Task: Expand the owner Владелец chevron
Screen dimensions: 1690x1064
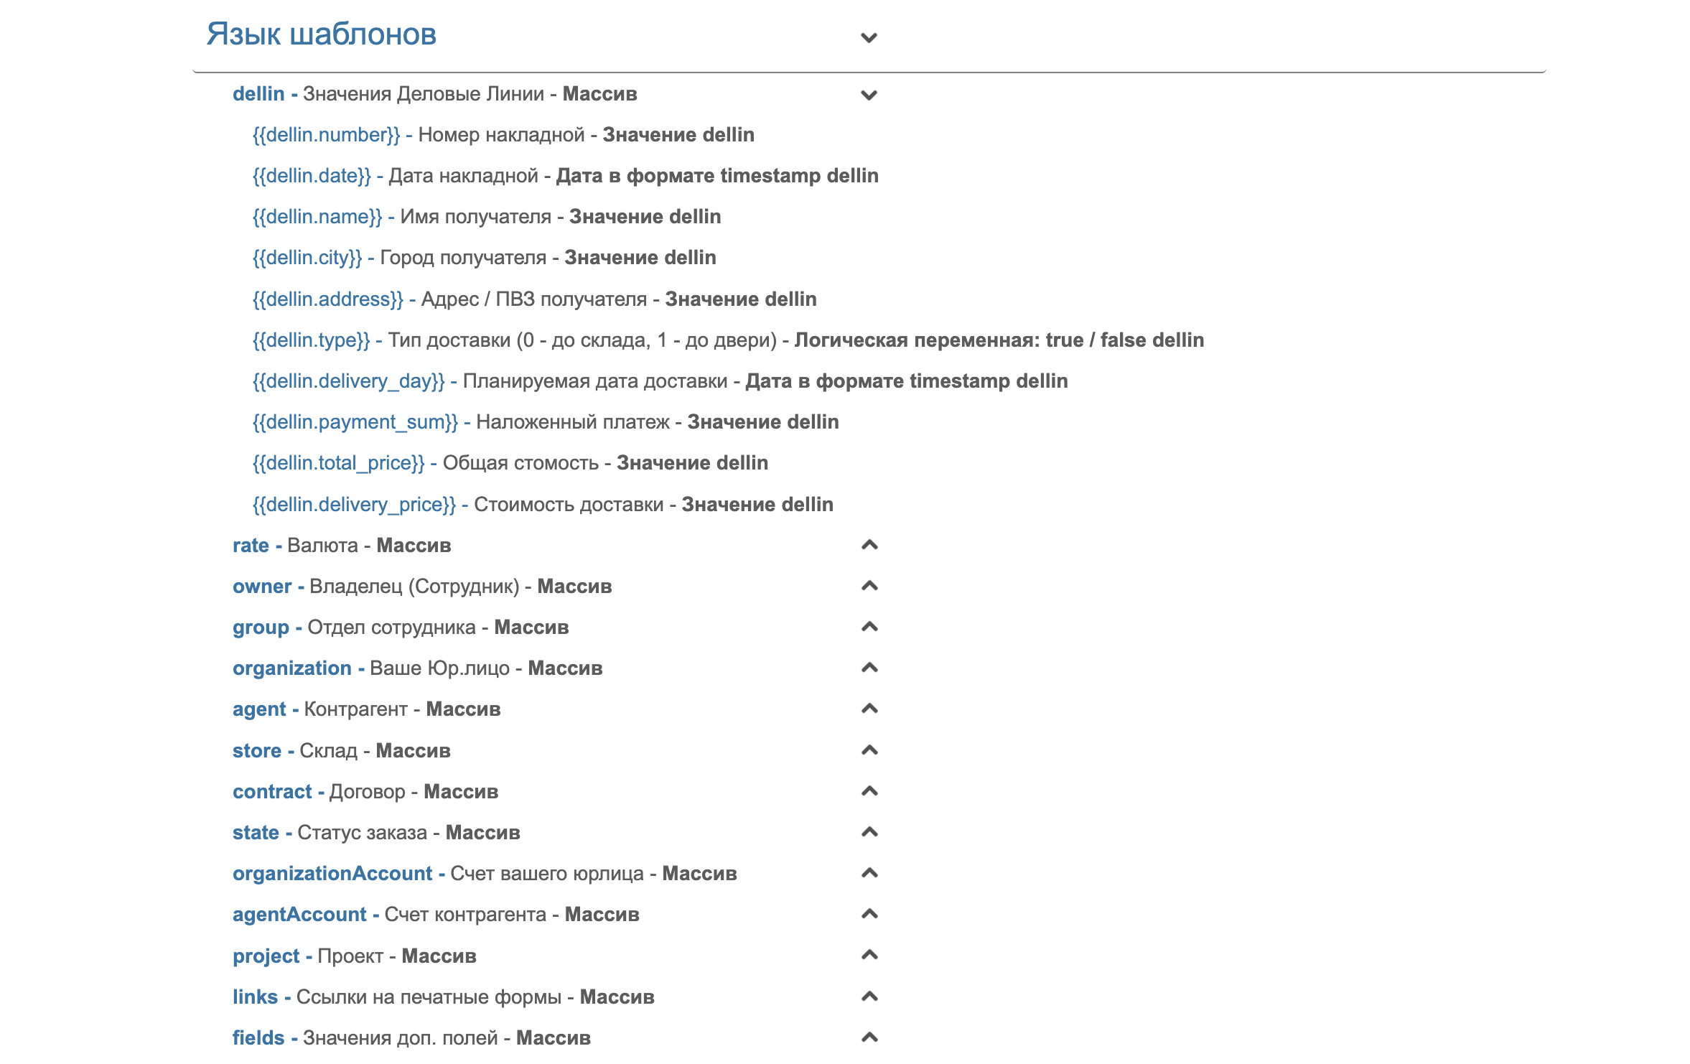Action: [869, 586]
